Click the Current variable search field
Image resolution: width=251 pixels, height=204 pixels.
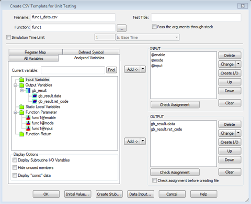[73, 70]
